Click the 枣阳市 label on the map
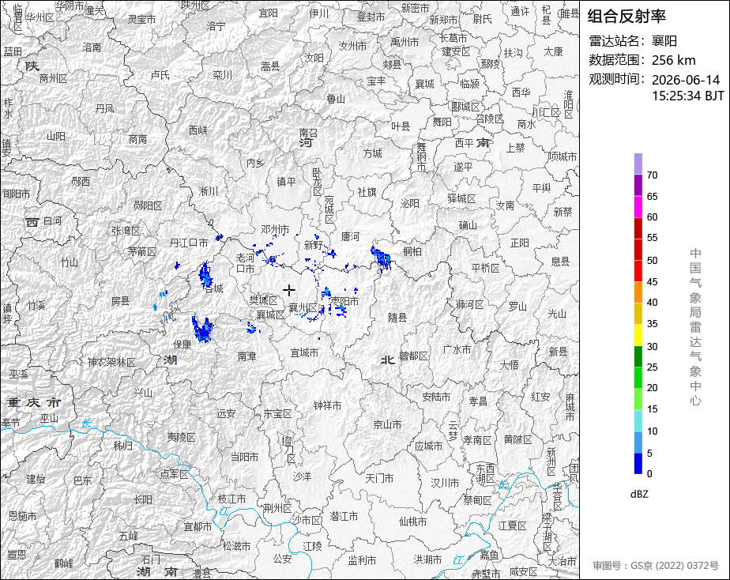The width and height of the screenshot is (730, 580). coord(345,301)
